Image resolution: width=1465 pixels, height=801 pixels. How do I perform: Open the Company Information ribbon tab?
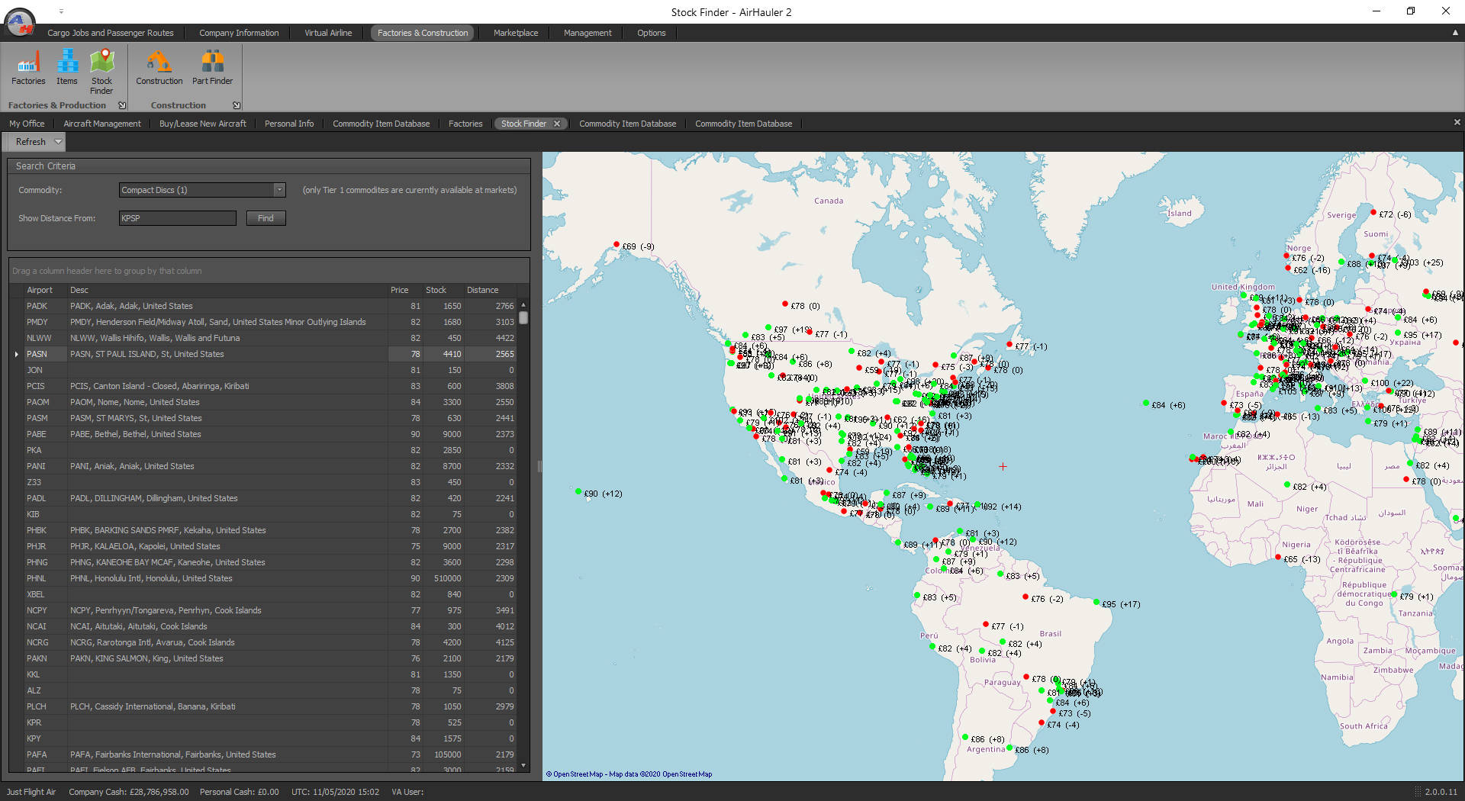239,33
